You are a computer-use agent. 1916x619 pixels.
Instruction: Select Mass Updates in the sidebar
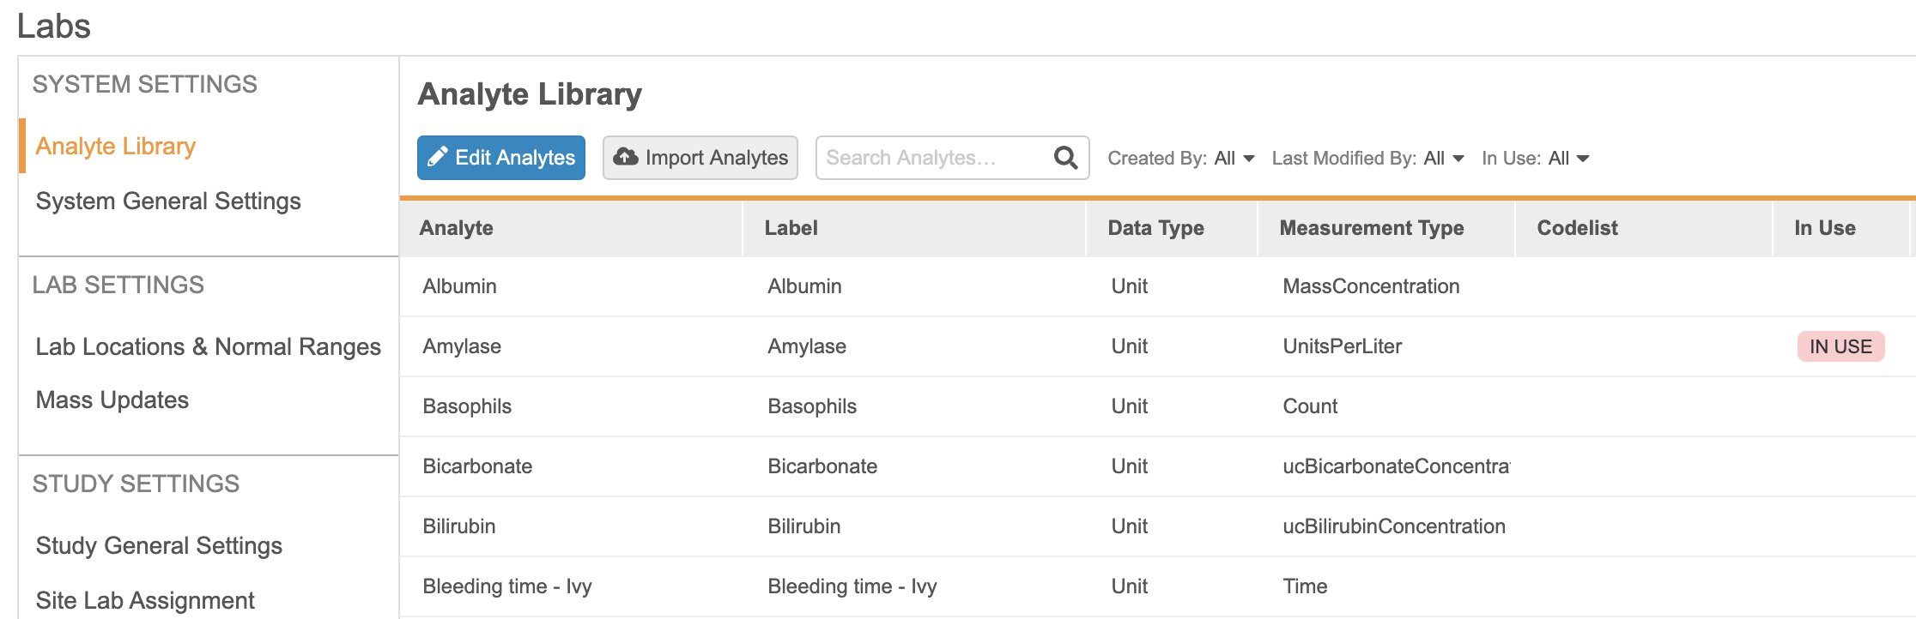pyautogui.click(x=112, y=400)
